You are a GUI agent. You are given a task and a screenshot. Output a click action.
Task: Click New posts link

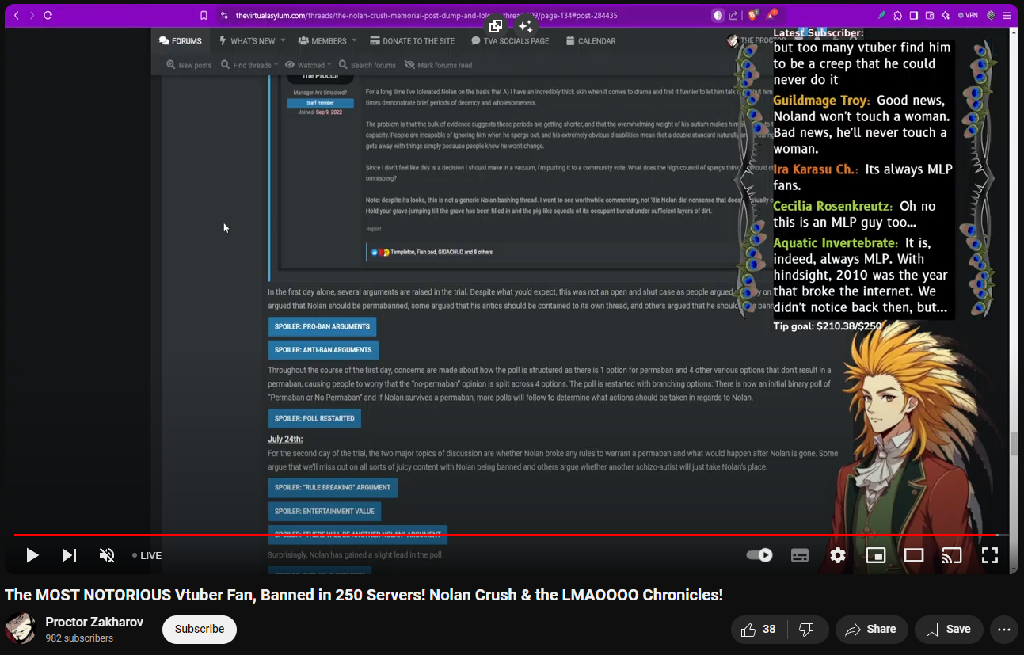point(188,65)
